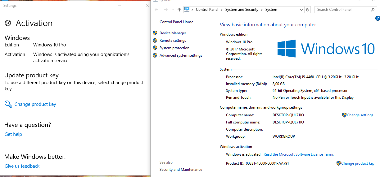This screenshot has width=380, height=177.
Task: Click Change settings for computer name
Action: pyautogui.click(x=360, y=115)
